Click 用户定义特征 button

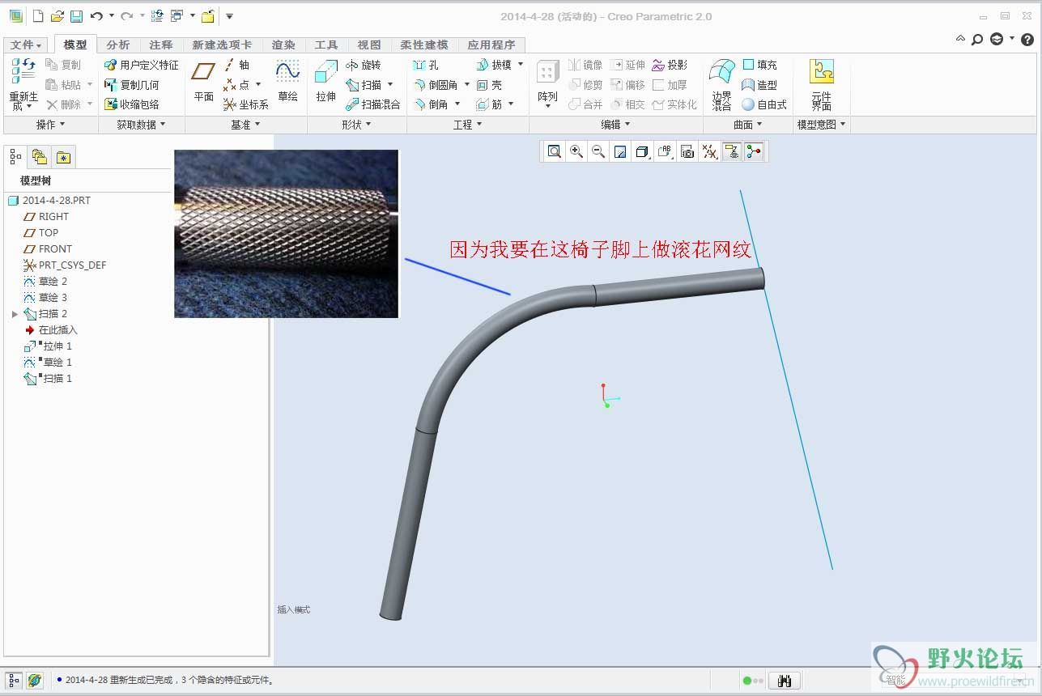(142, 65)
